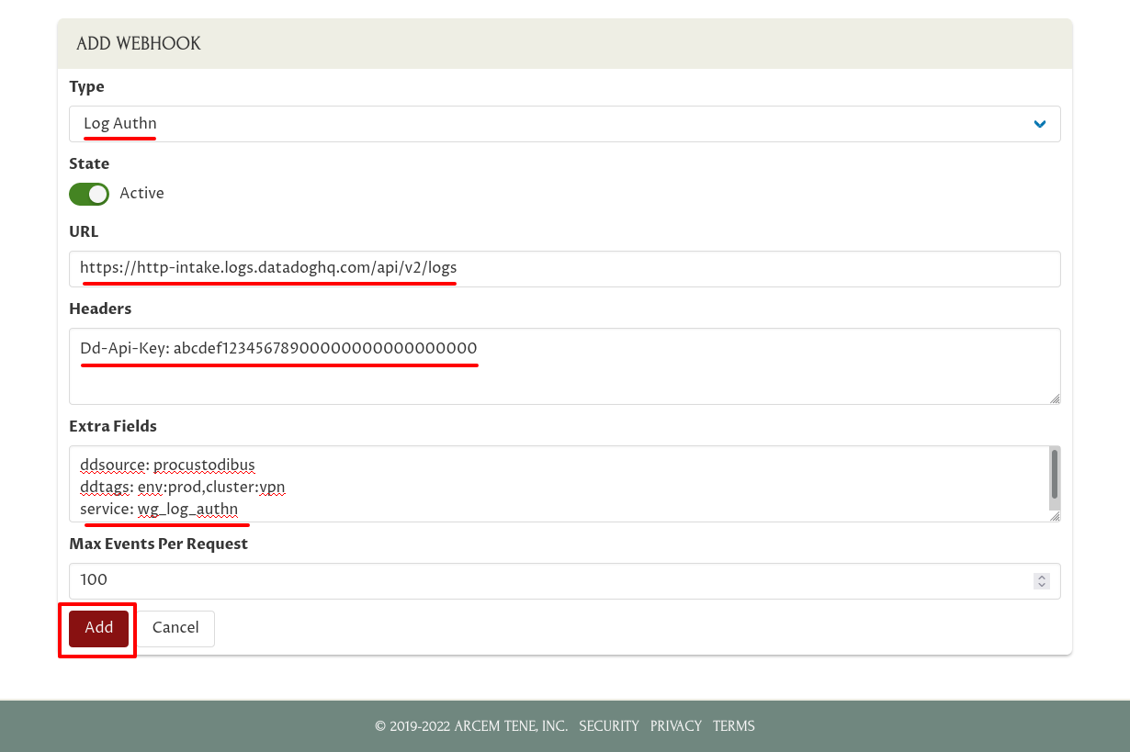Click the 'service: wg_log_authn' line

[x=159, y=510]
